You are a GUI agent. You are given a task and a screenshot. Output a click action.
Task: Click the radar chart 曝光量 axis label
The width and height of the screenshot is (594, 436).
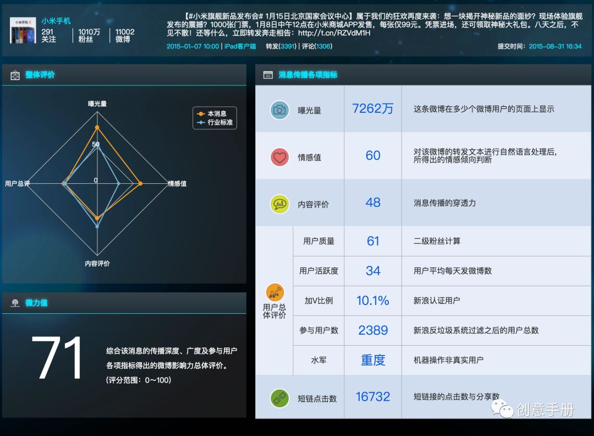click(x=97, y=103)
